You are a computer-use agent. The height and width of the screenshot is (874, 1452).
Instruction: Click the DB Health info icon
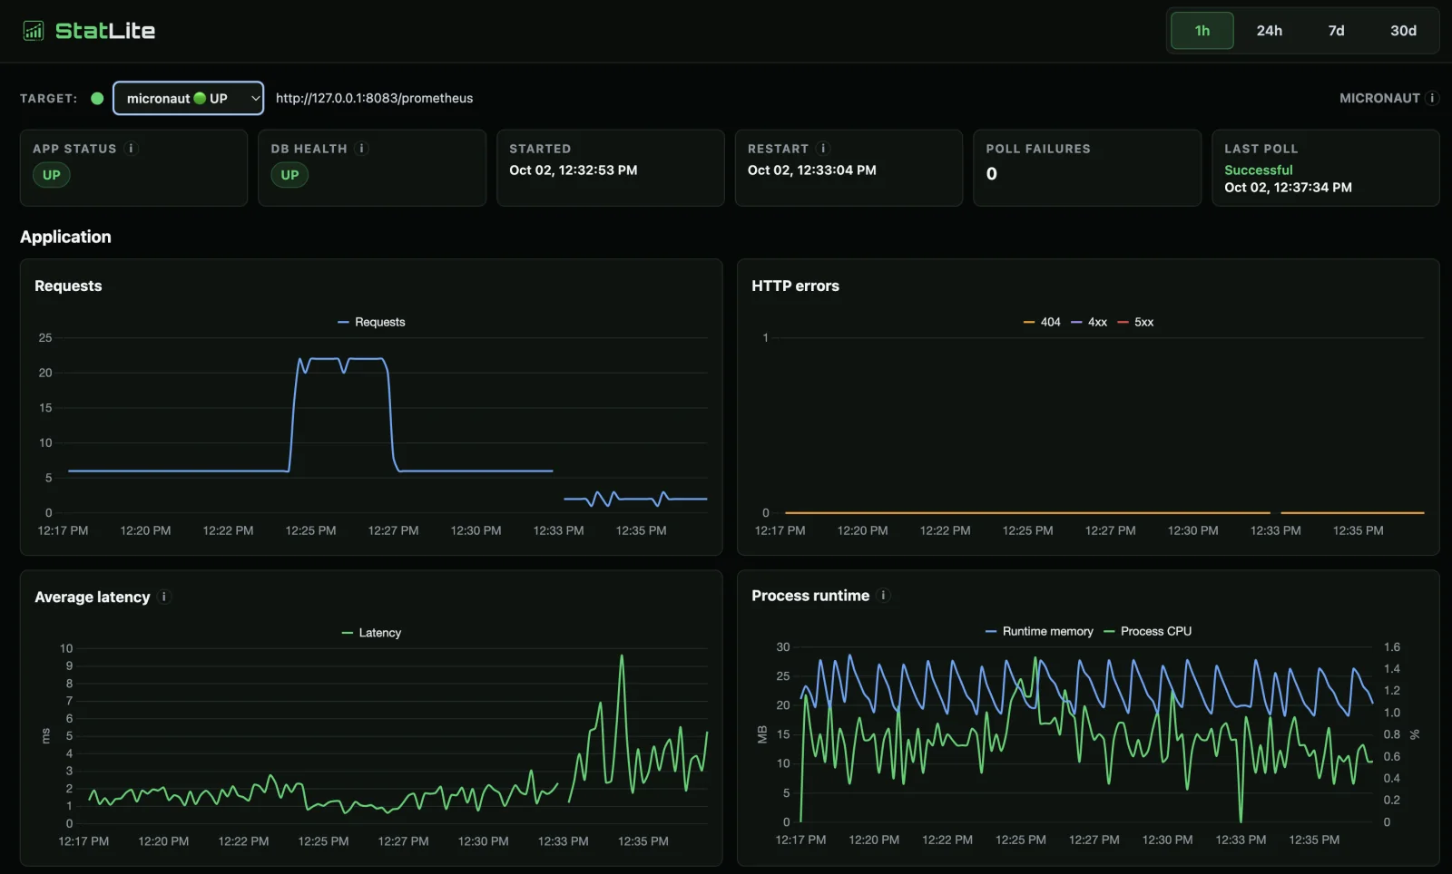tap(361, 149)
